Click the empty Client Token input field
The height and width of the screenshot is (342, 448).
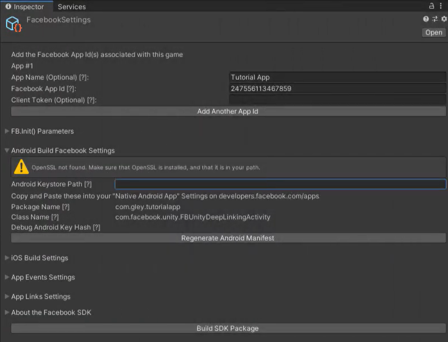point(338,100)
